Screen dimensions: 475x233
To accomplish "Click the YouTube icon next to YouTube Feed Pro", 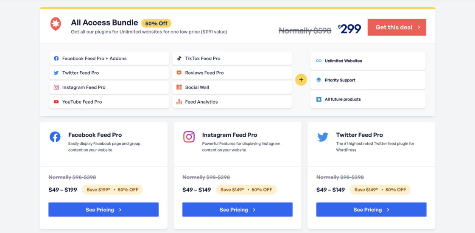I will 56,102.
